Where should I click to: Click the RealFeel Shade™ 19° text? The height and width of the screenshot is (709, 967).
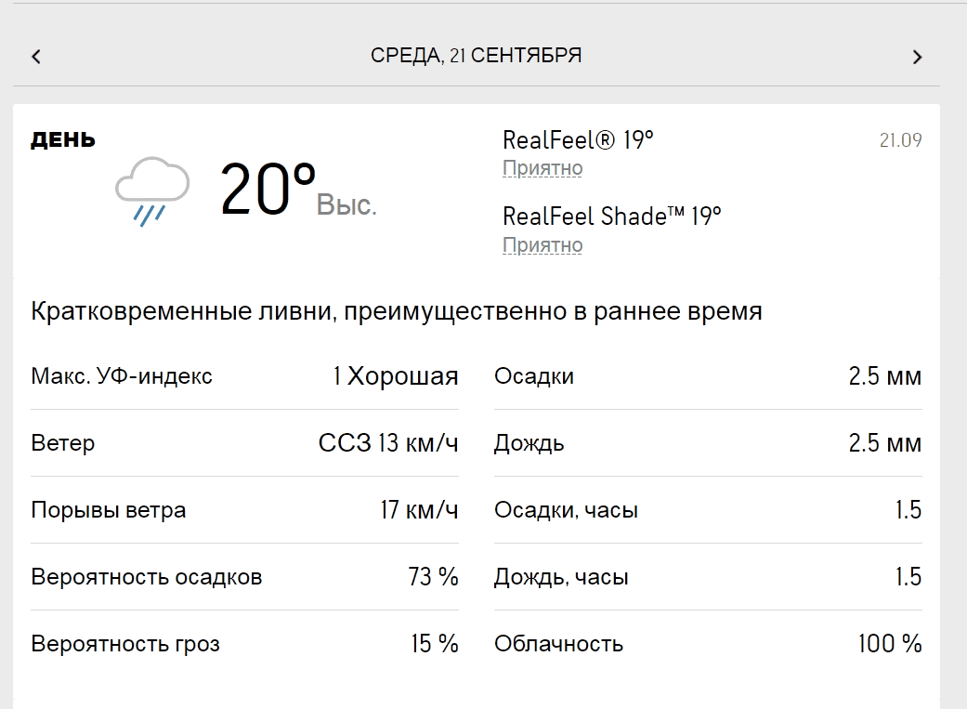click(611, 217)
